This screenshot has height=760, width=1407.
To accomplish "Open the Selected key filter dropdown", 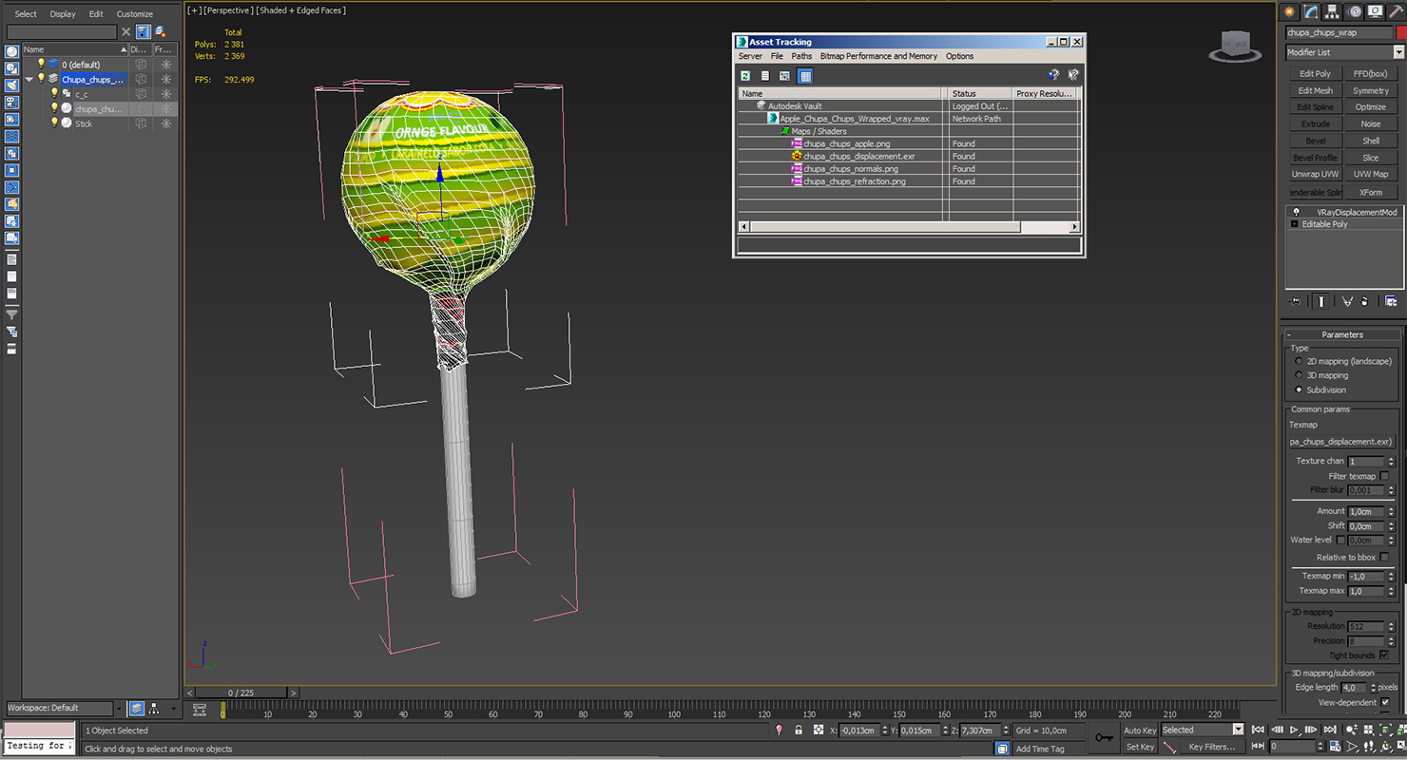I will (x=1237, y=730).
